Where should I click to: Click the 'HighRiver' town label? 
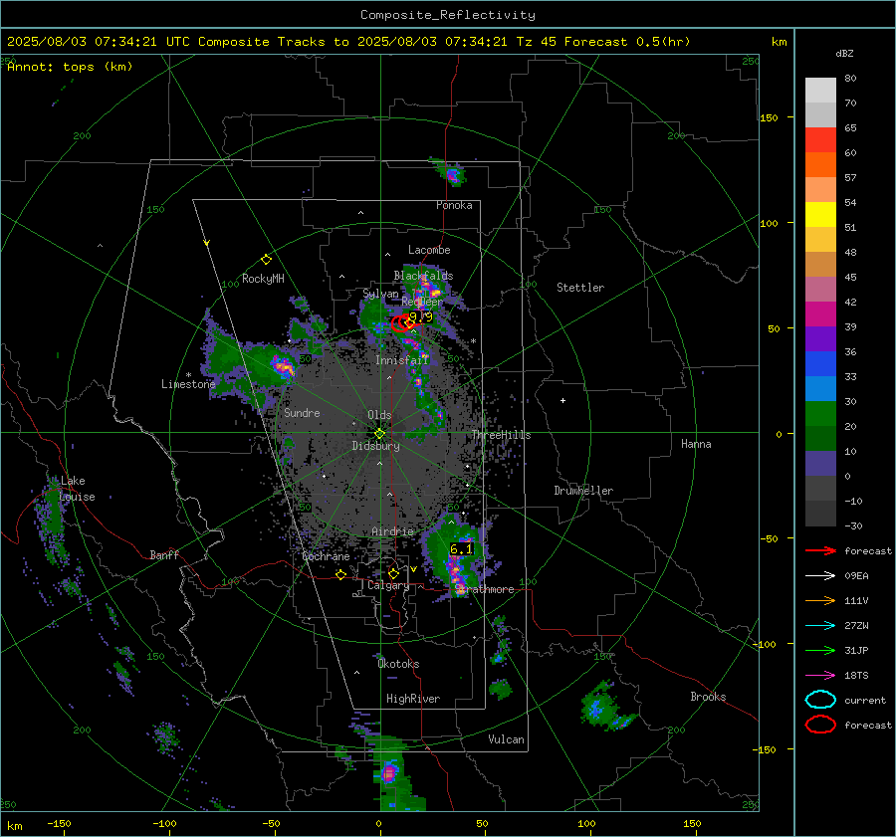[413, 699]
